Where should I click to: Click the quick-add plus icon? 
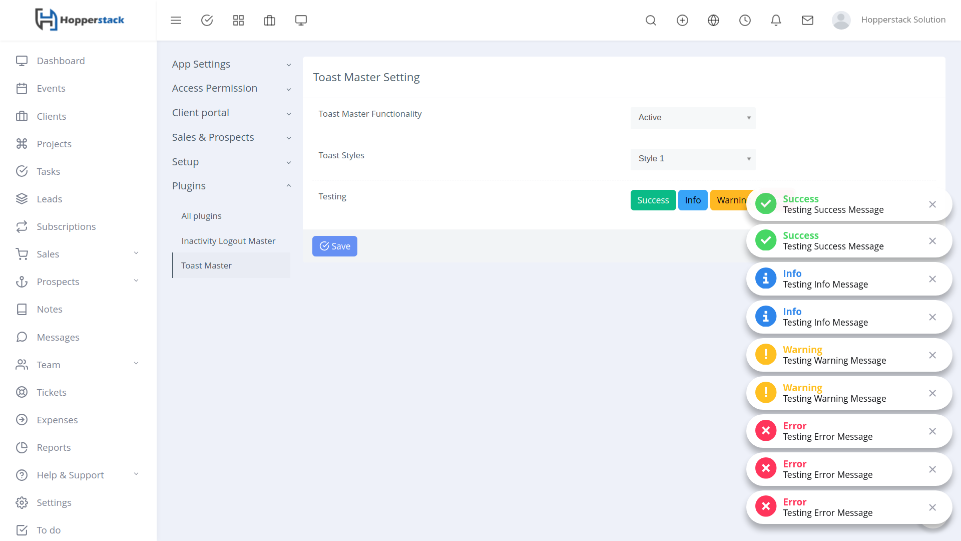tap(682, 20)
